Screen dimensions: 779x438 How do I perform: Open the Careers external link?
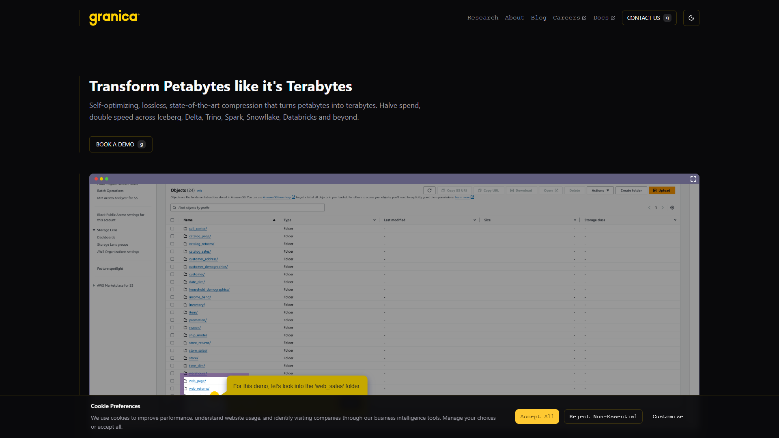click(570, 18)
